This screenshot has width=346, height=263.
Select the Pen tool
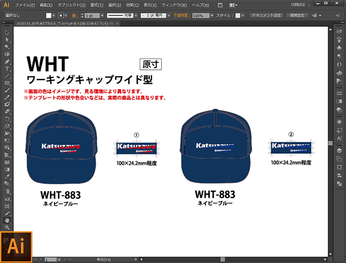(7, 61)
